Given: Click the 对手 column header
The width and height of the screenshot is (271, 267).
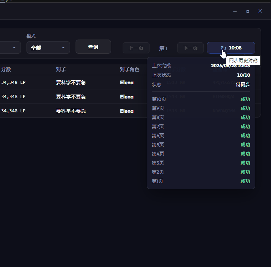Looking at the screenshot, I should pyautogui.click(x=61, y=70).
